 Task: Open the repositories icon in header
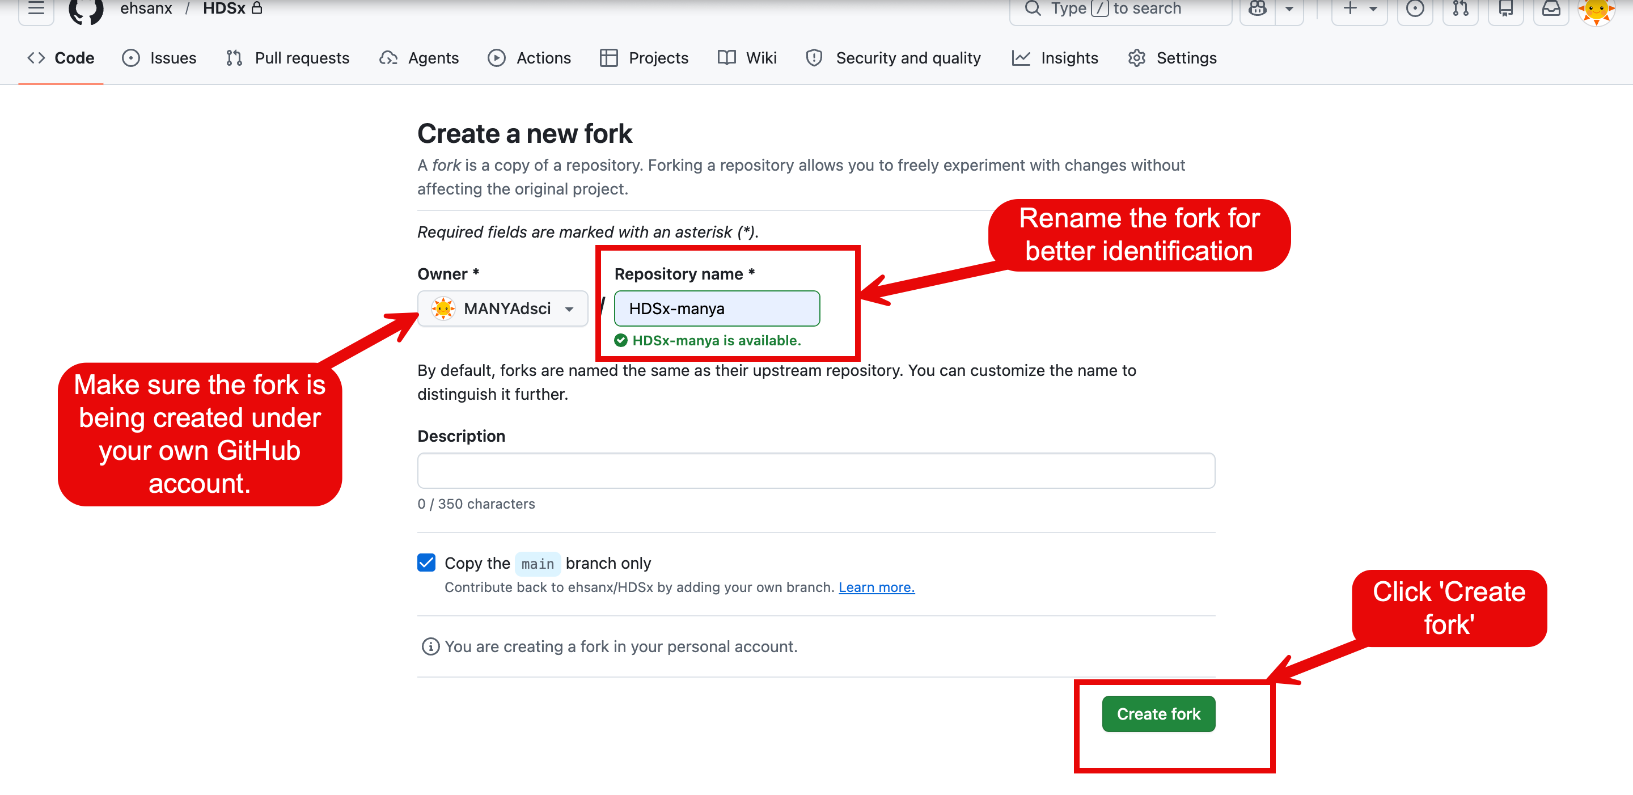[x=1505, y=9]
